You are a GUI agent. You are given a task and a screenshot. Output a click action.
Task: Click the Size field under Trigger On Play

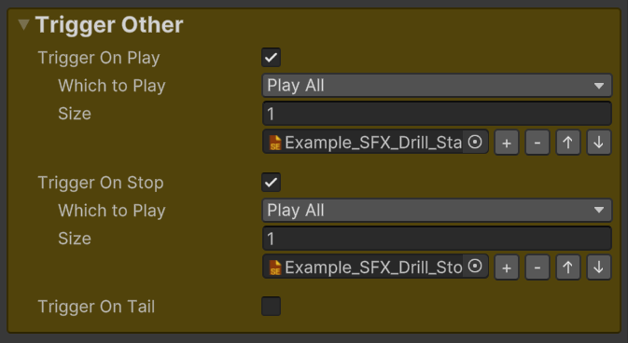[x=437, y=114]
